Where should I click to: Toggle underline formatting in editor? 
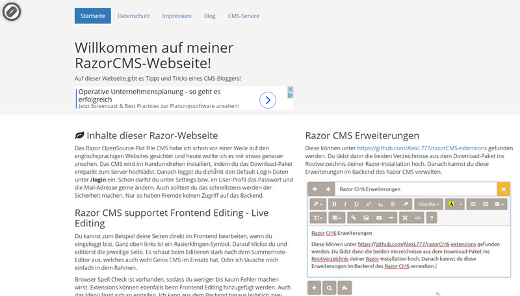(356, 204)
